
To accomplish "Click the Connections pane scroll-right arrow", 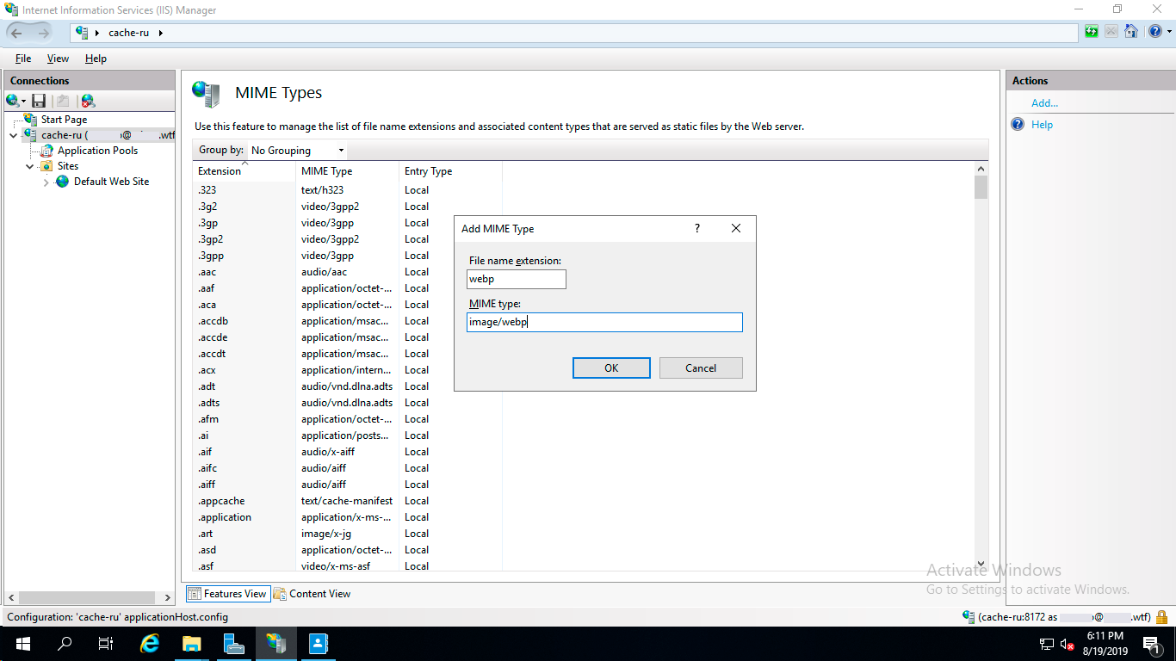I will point(169,597).
